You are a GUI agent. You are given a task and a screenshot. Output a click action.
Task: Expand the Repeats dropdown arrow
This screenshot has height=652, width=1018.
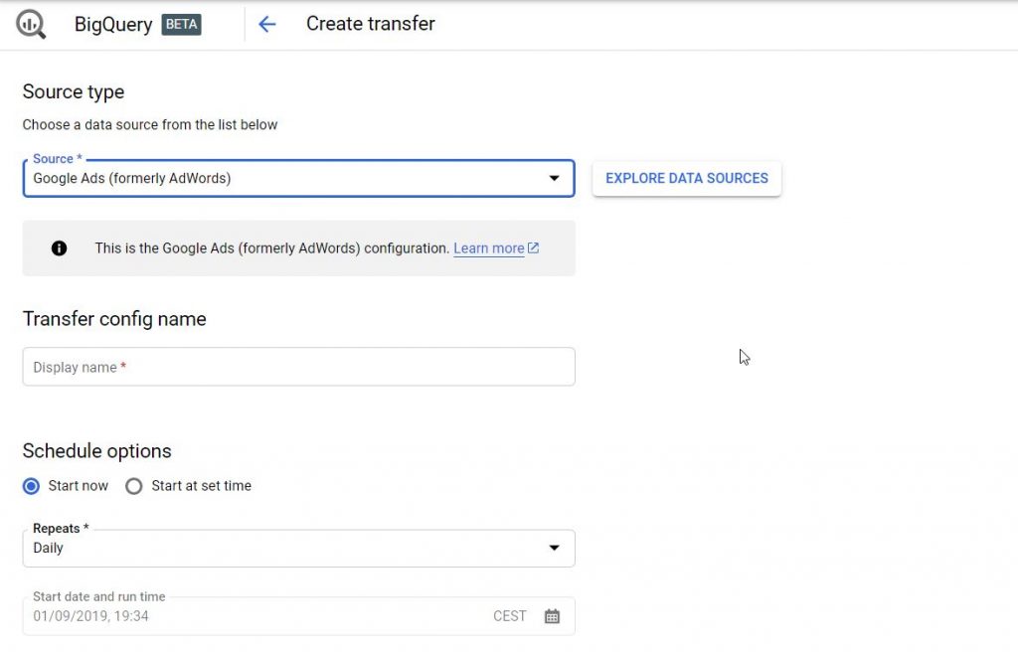click(554, 548)
